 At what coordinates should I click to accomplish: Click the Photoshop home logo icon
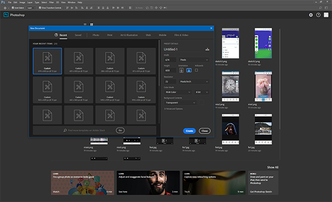[x=6, y=15]
